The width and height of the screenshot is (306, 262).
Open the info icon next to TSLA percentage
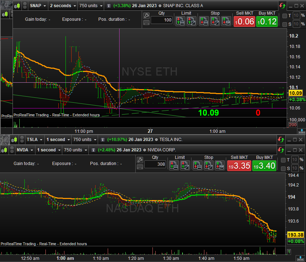[x=103, y=140]
